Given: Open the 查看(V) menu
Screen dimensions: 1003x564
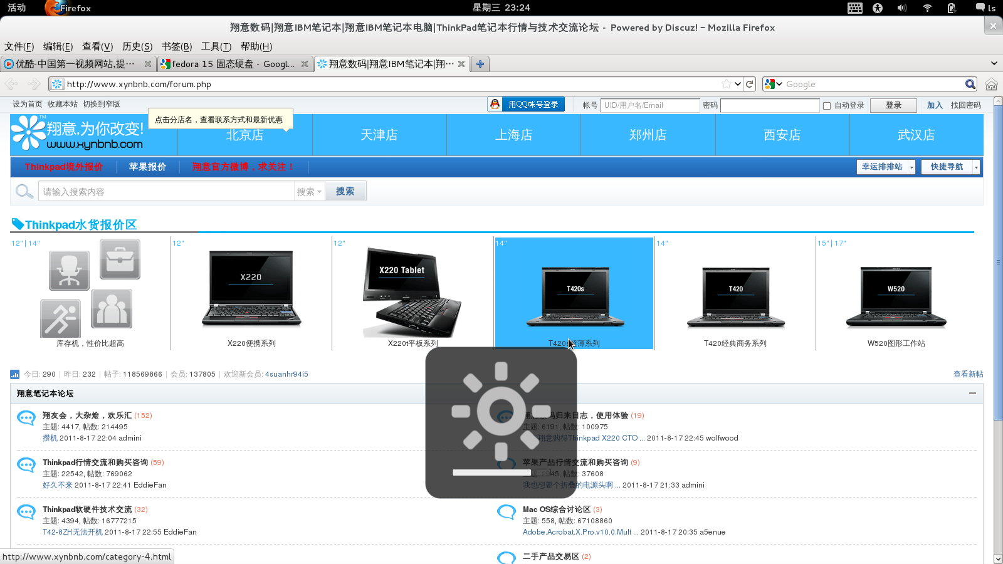Looking at the screenshot, I should coord(97,46).
